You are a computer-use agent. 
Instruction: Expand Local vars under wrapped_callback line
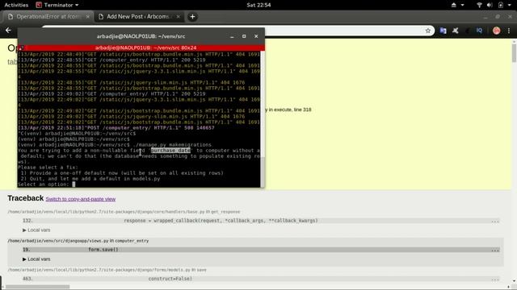36,230
